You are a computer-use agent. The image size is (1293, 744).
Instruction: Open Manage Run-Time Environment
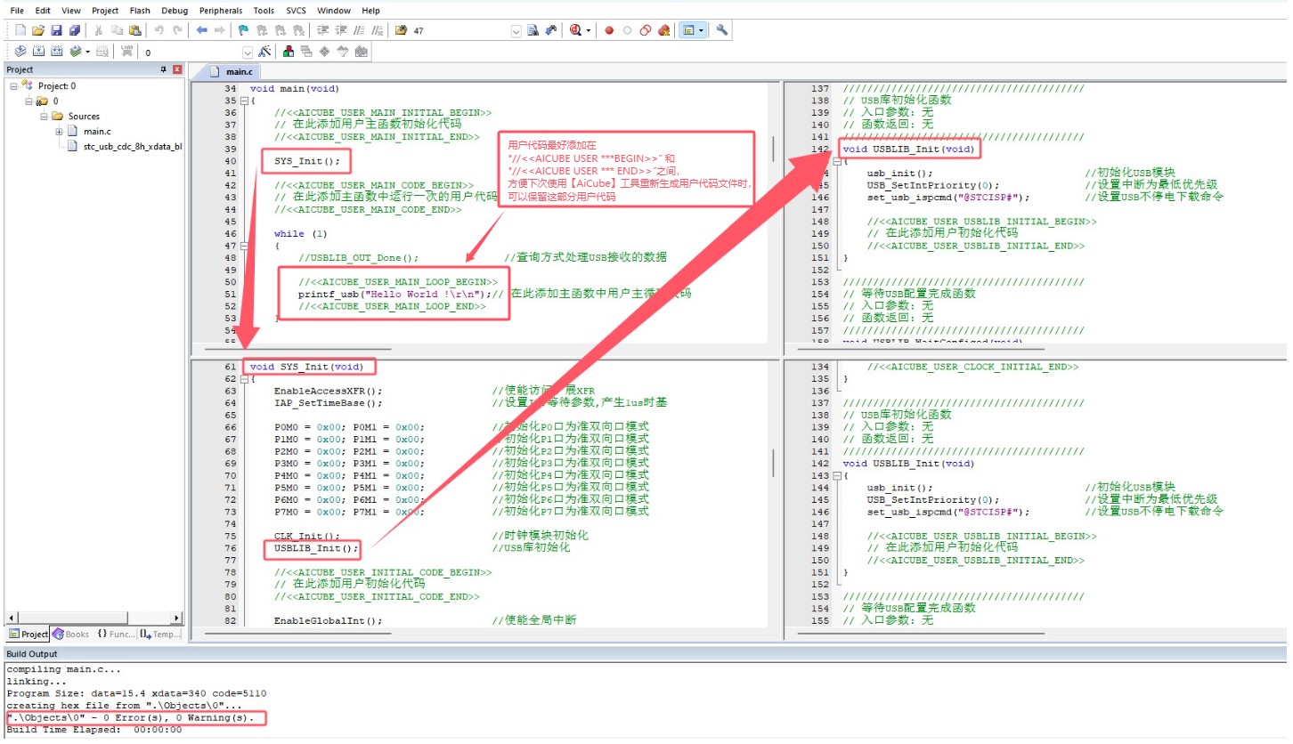(324, 52)
